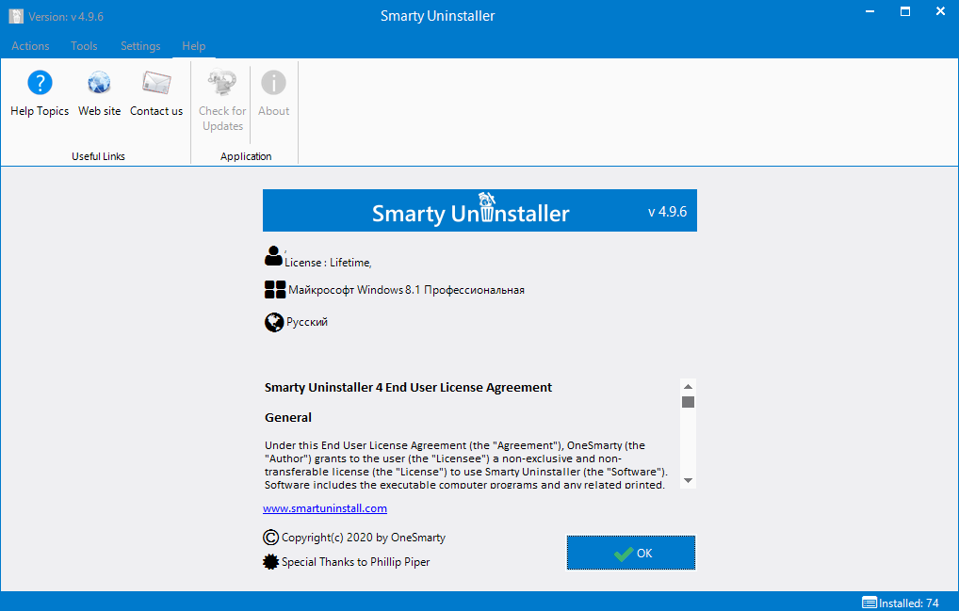
Task: Open www.smartuninstall.com link
Action: tap(325, 508)
